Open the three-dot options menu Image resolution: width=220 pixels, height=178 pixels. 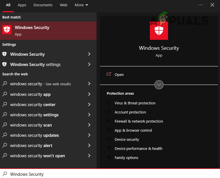click(200, 5)
